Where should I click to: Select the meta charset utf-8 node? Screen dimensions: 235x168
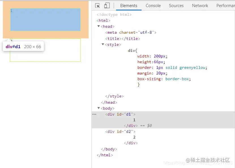coord(131,32)
